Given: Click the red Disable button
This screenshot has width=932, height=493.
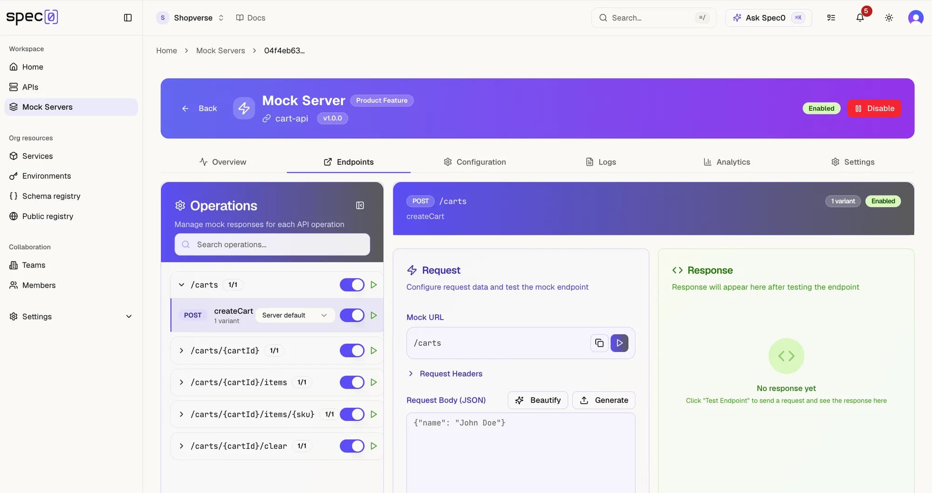Looking at the screenshot, I should click(x=874, y=108).
